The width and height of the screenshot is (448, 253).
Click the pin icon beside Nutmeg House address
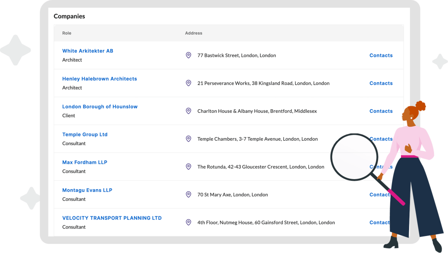(x=189, y=222)
